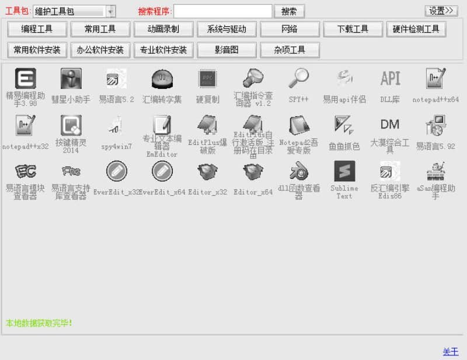Open the SPY++ magnifier icon

click(299, 78)
